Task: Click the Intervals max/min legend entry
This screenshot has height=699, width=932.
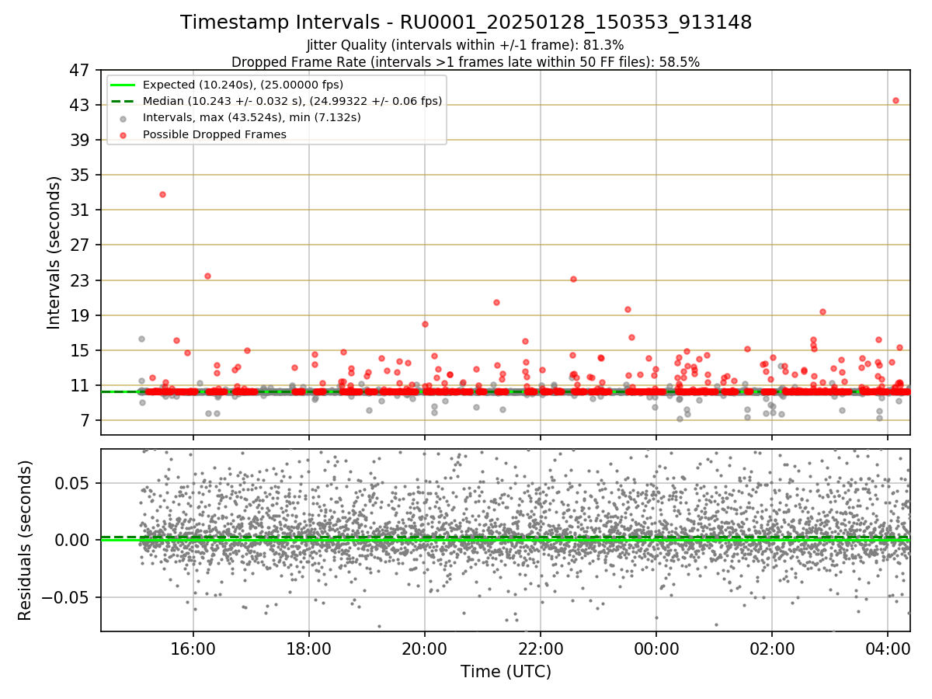Action: pyautogui.click(x=252, y=117)
